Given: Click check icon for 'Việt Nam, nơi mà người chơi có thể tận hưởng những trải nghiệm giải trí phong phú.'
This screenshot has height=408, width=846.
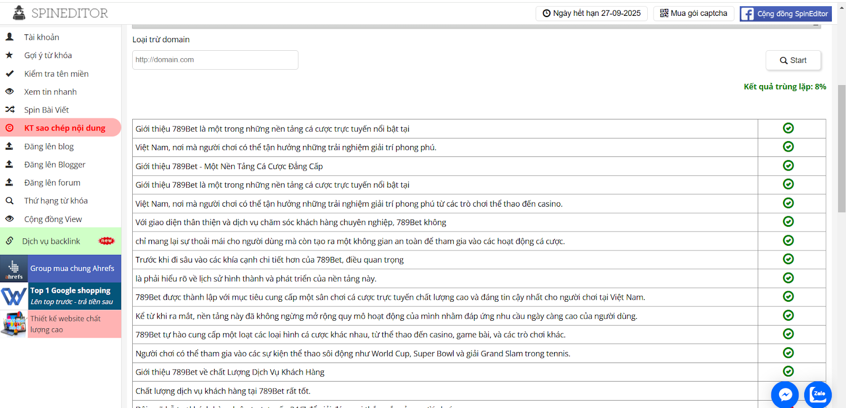Looking at the screenshot, I should (x=788, y=146).
